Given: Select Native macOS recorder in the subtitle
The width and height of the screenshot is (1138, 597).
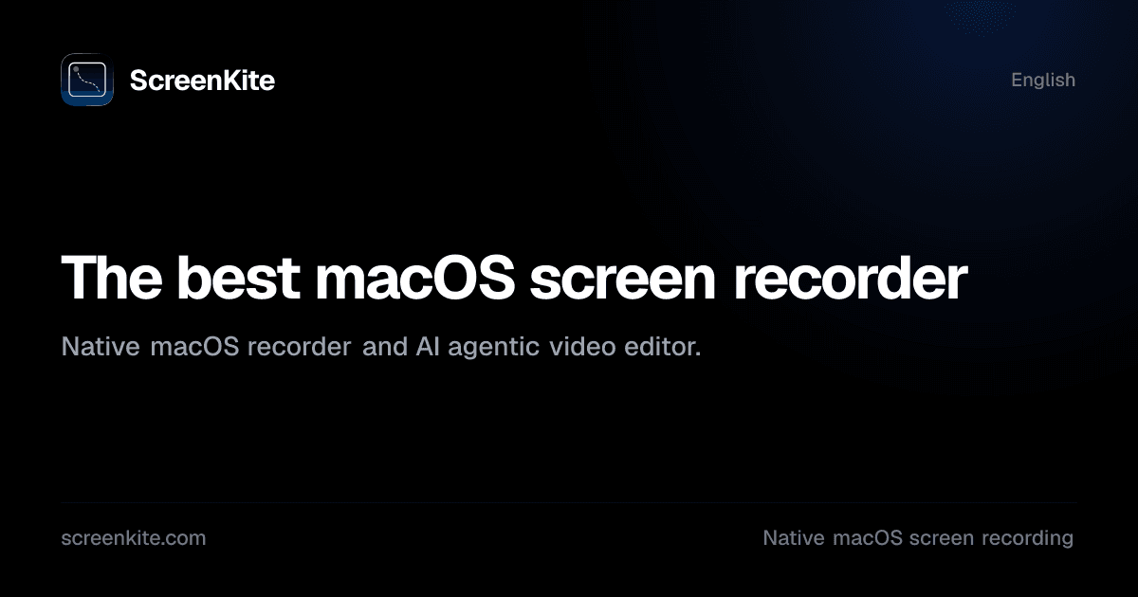Looking at the screenshot, I should [206, 347].
